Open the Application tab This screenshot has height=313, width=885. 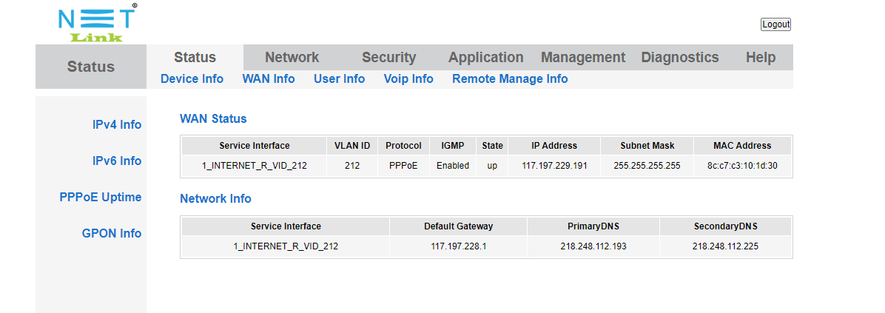pos(485,57)
